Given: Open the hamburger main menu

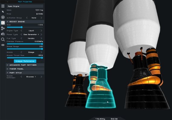Looking at the screenshot, I should pos(3,6).
